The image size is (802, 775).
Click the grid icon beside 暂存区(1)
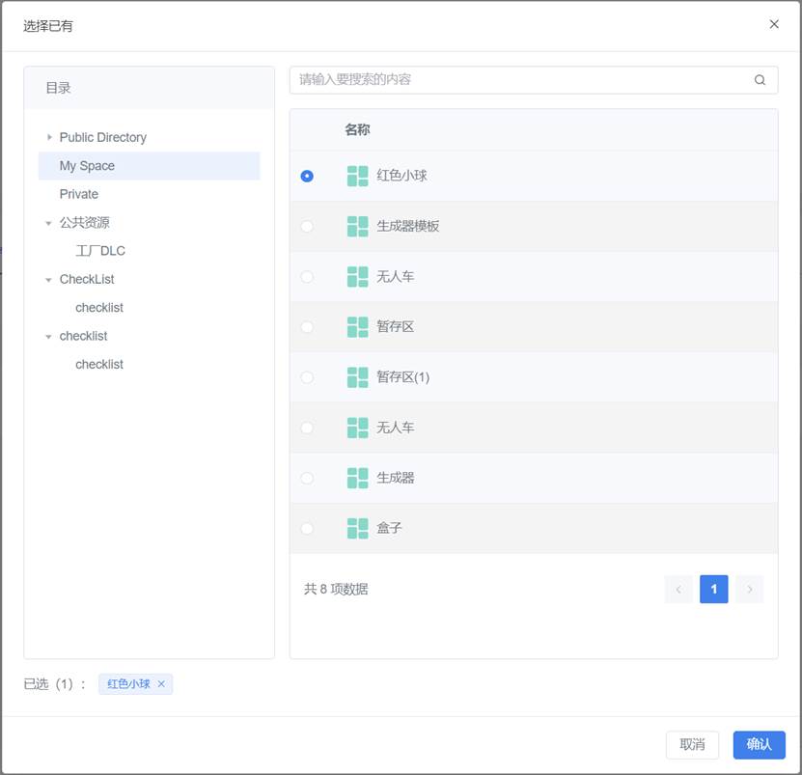357,377
